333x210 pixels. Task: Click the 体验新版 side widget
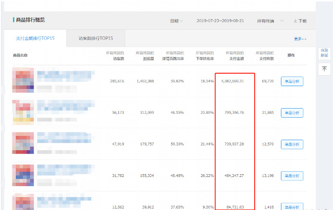(x=324, y=53)
